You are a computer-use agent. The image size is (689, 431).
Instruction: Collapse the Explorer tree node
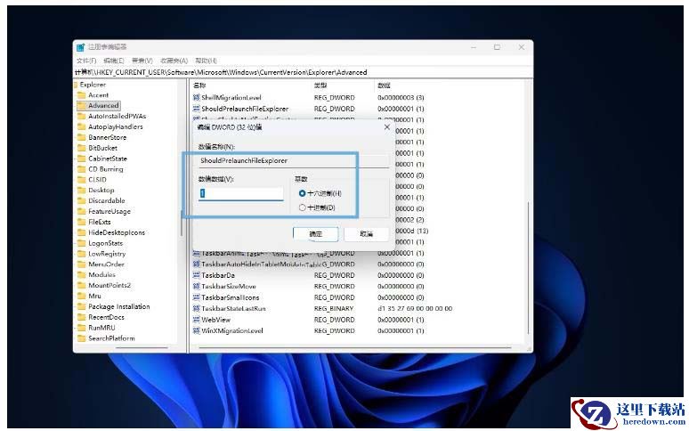click(75, 85)
